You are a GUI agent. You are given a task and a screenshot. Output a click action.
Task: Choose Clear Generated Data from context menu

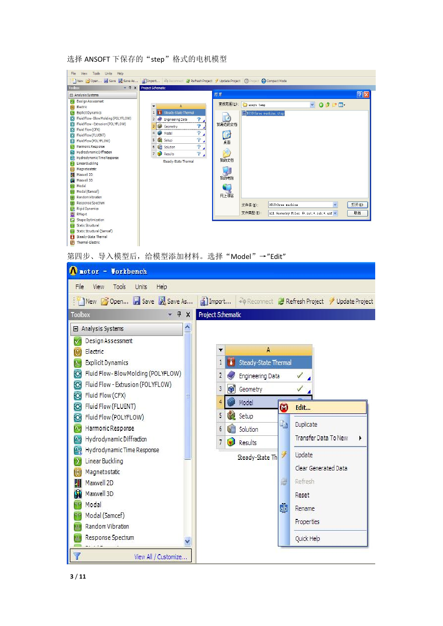click(x=322, y=468)
